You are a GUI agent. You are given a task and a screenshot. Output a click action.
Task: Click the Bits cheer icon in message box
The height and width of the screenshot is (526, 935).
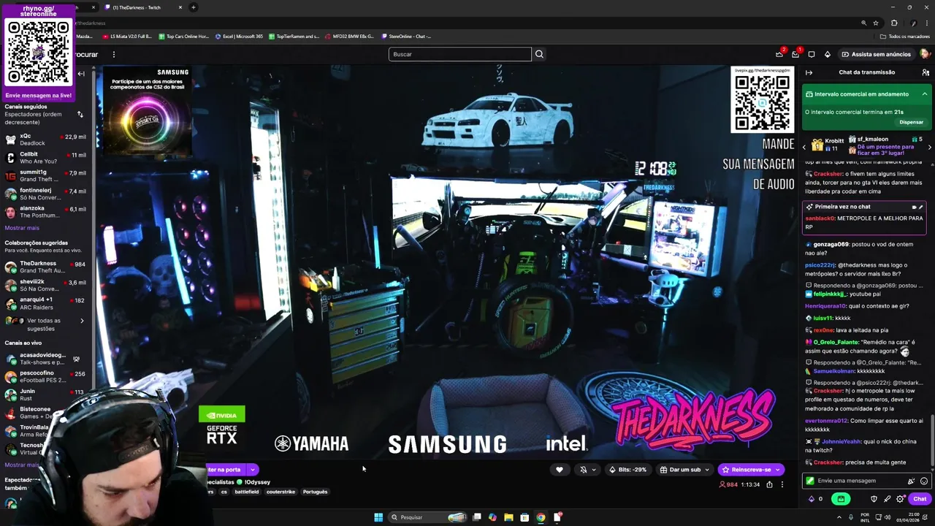911,481
